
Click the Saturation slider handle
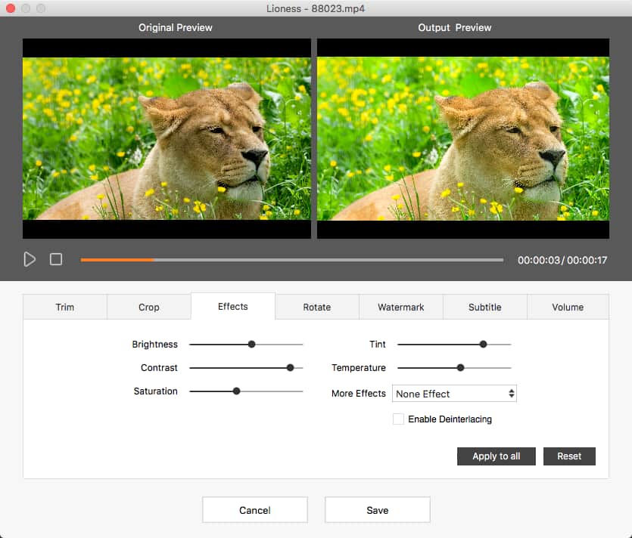pyautogui.click(x=236, y=391)
